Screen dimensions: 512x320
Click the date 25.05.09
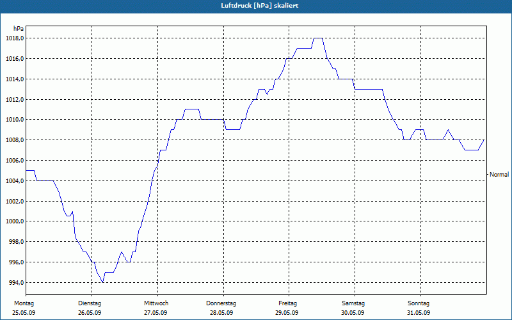click(24, 313)
